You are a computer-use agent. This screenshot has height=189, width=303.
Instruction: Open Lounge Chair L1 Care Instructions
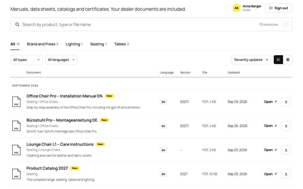270,150
